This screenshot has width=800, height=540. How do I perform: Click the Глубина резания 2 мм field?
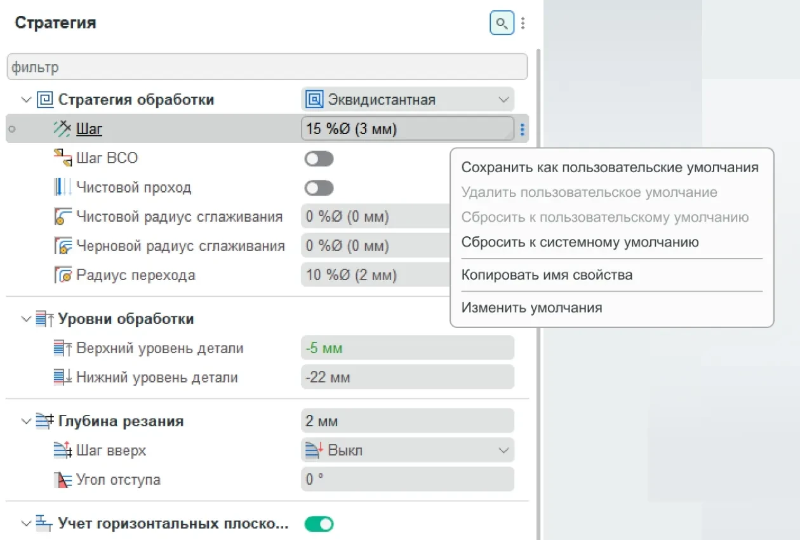tap(408, 421)
